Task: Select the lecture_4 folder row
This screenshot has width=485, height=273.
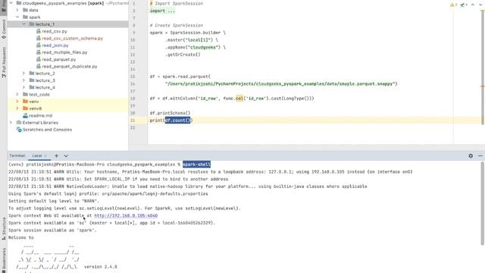Action: [x=67, y=88]
